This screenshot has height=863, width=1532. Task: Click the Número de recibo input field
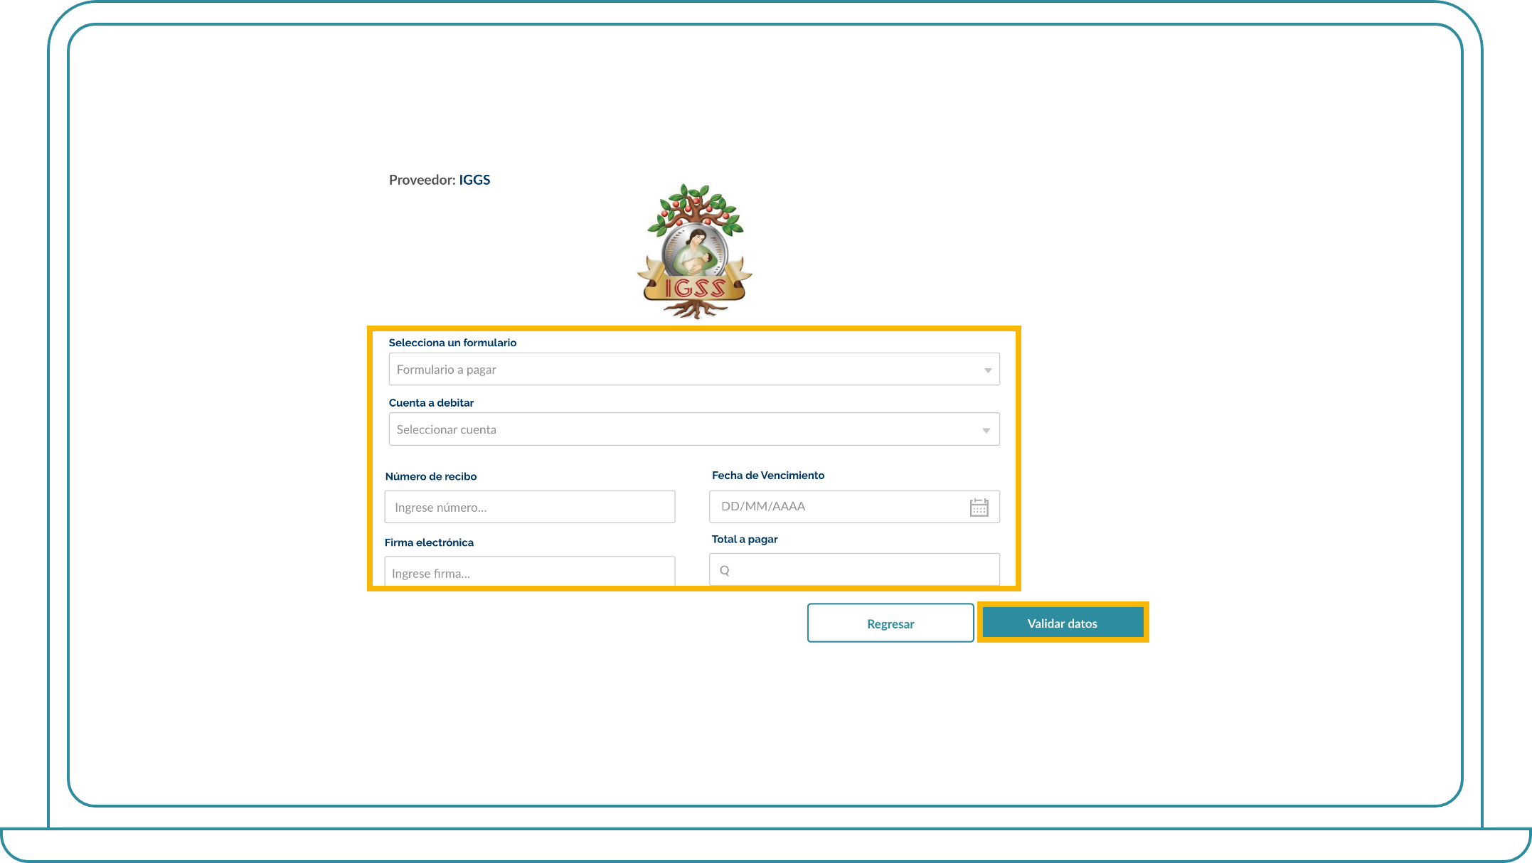tap(530, 507)
